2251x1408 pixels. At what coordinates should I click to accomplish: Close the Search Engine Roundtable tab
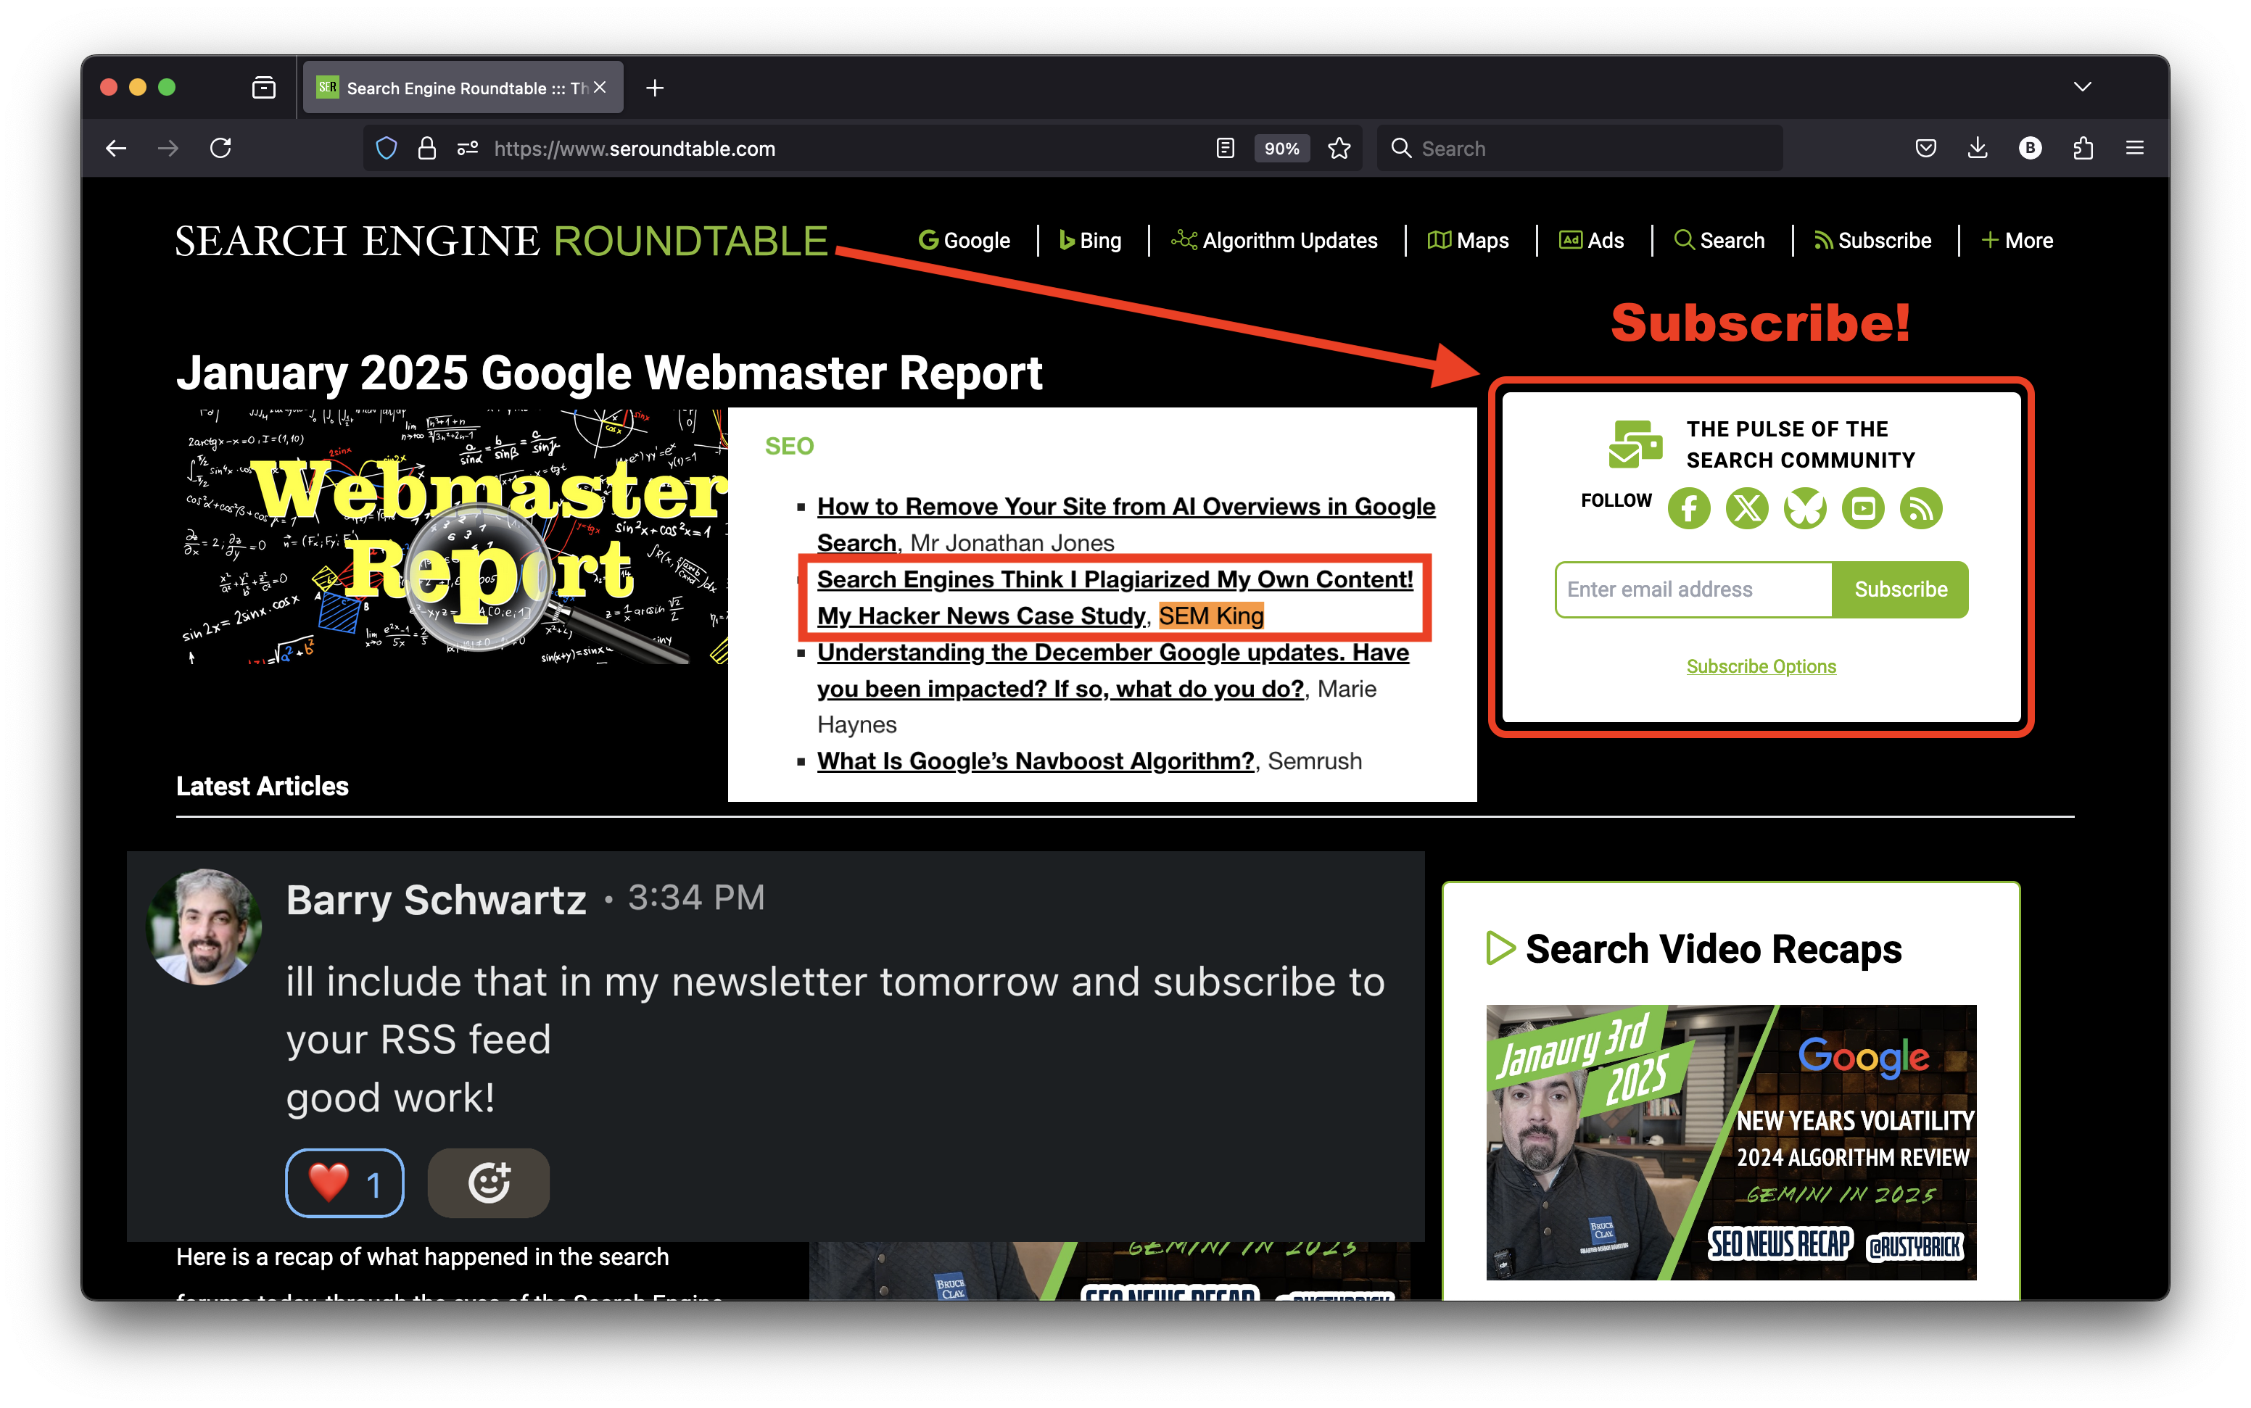coord(600,86)
